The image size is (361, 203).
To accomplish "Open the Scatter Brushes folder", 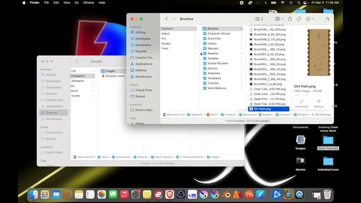I will pos(218,63).
